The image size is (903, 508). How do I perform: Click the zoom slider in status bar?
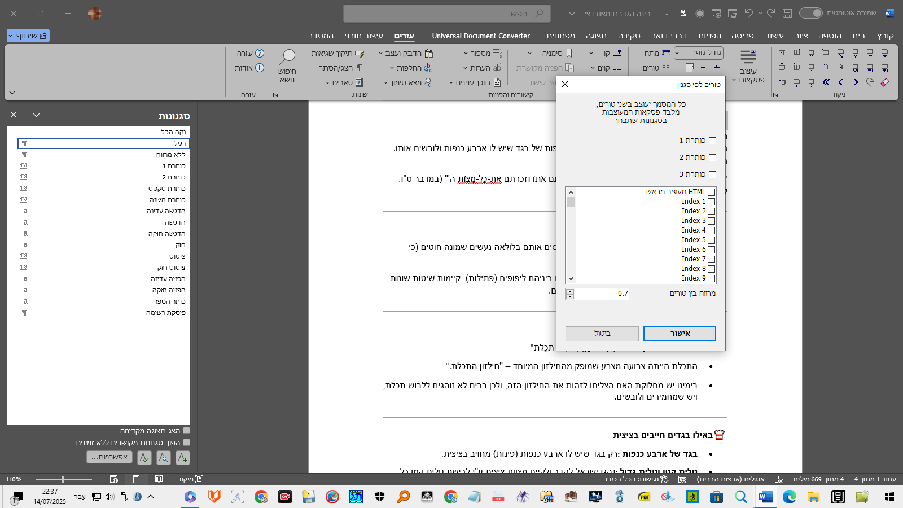click(x=63, y=479)
